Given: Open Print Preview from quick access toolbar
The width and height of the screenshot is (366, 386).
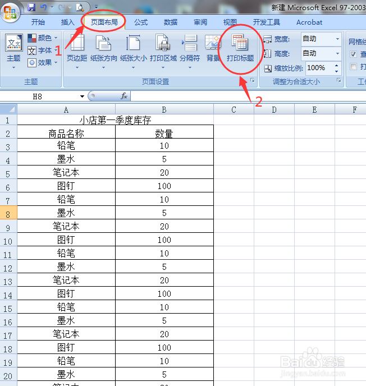Looking at the screenshot, I should pyautogui.click(x=80, y=8).
